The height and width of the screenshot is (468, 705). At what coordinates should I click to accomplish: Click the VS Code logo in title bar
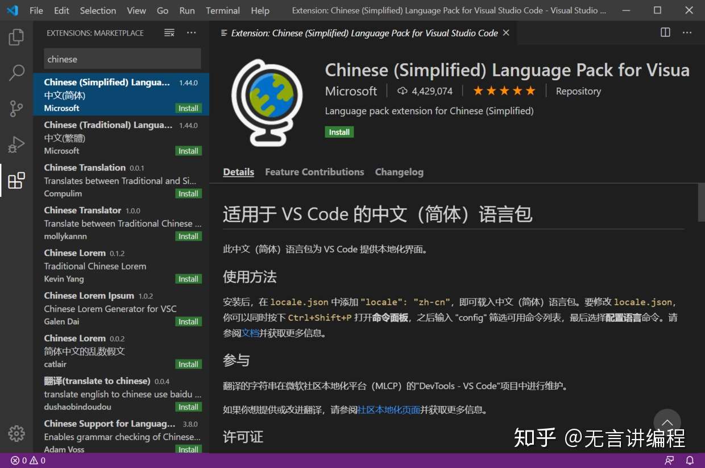(x=12, y=10)
